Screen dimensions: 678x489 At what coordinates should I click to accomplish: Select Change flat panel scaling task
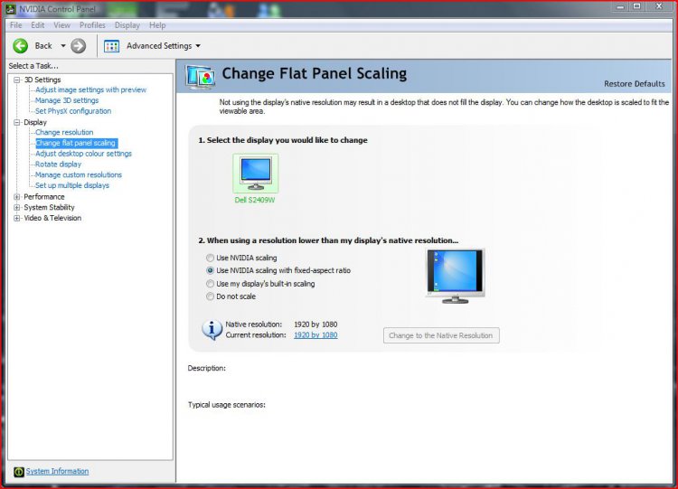point(76,143)
